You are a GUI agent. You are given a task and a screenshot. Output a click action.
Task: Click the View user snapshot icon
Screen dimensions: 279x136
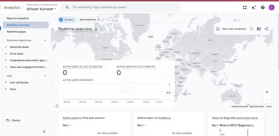pyautogui.click(x=218, y=29)
